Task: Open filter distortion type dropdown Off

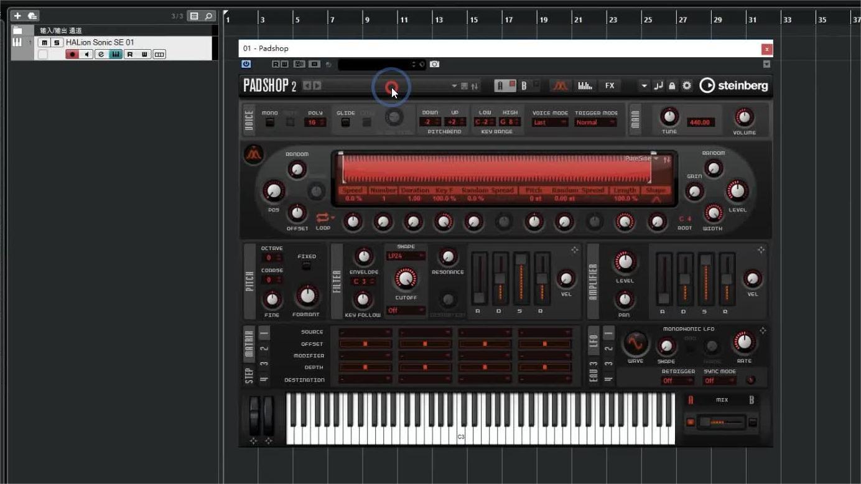Action: click(x=406, y=310)
